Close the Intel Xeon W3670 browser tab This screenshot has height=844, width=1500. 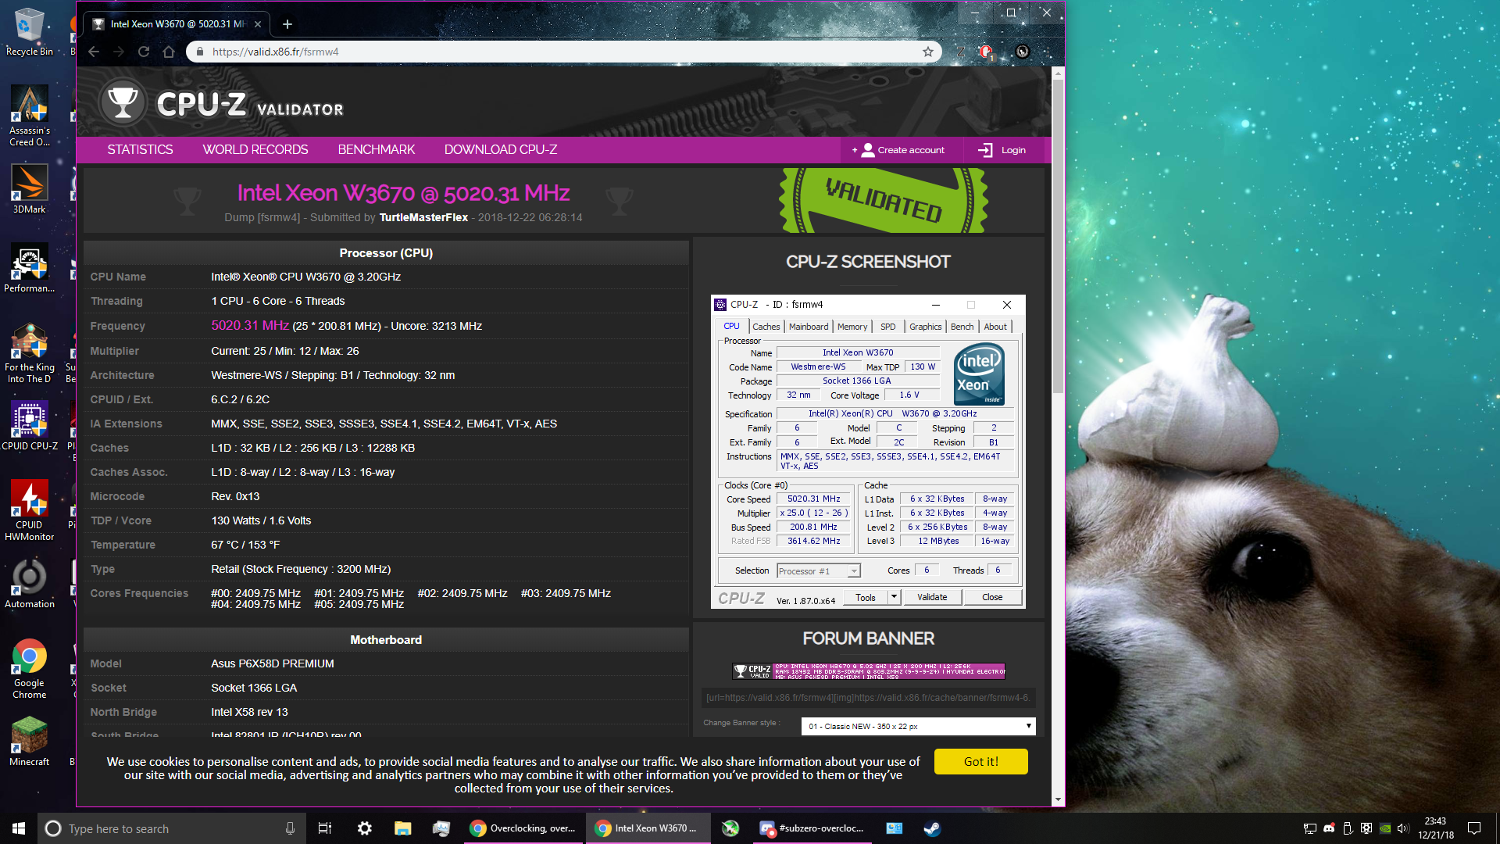[x=258, y=24]
